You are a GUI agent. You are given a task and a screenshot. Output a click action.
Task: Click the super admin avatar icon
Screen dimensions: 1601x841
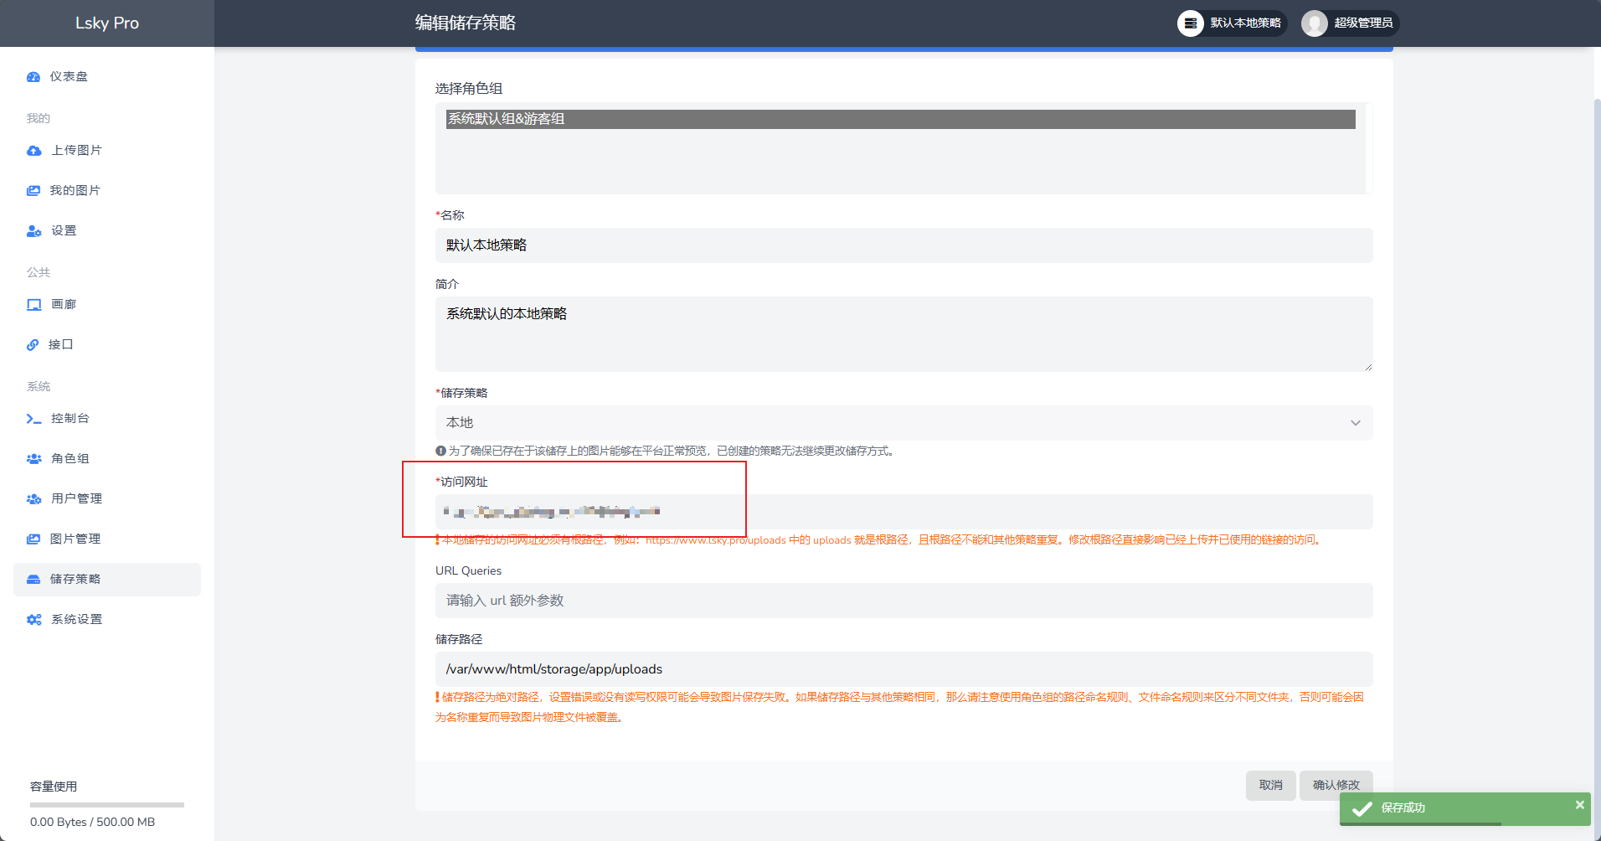click(x=1314, y=23)
